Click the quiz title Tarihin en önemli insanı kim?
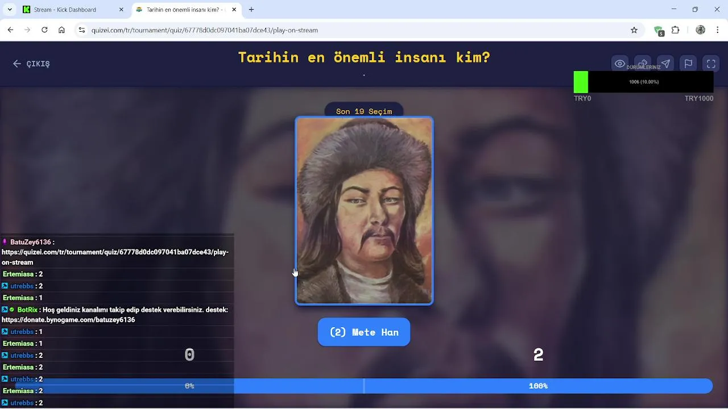This screenshot has width=728, height=409. tap(364, 57)
